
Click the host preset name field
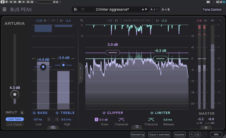[45, 2]
